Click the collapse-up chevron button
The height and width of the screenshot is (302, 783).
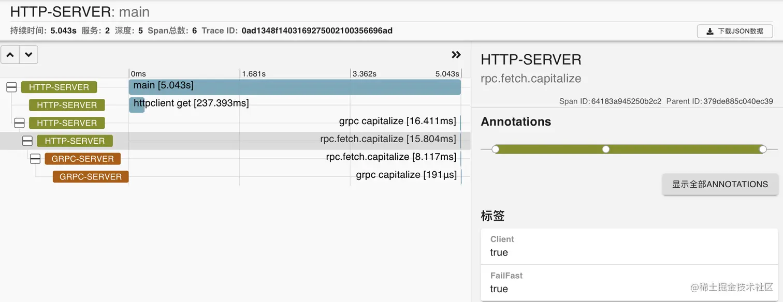(x=10, y=54)
